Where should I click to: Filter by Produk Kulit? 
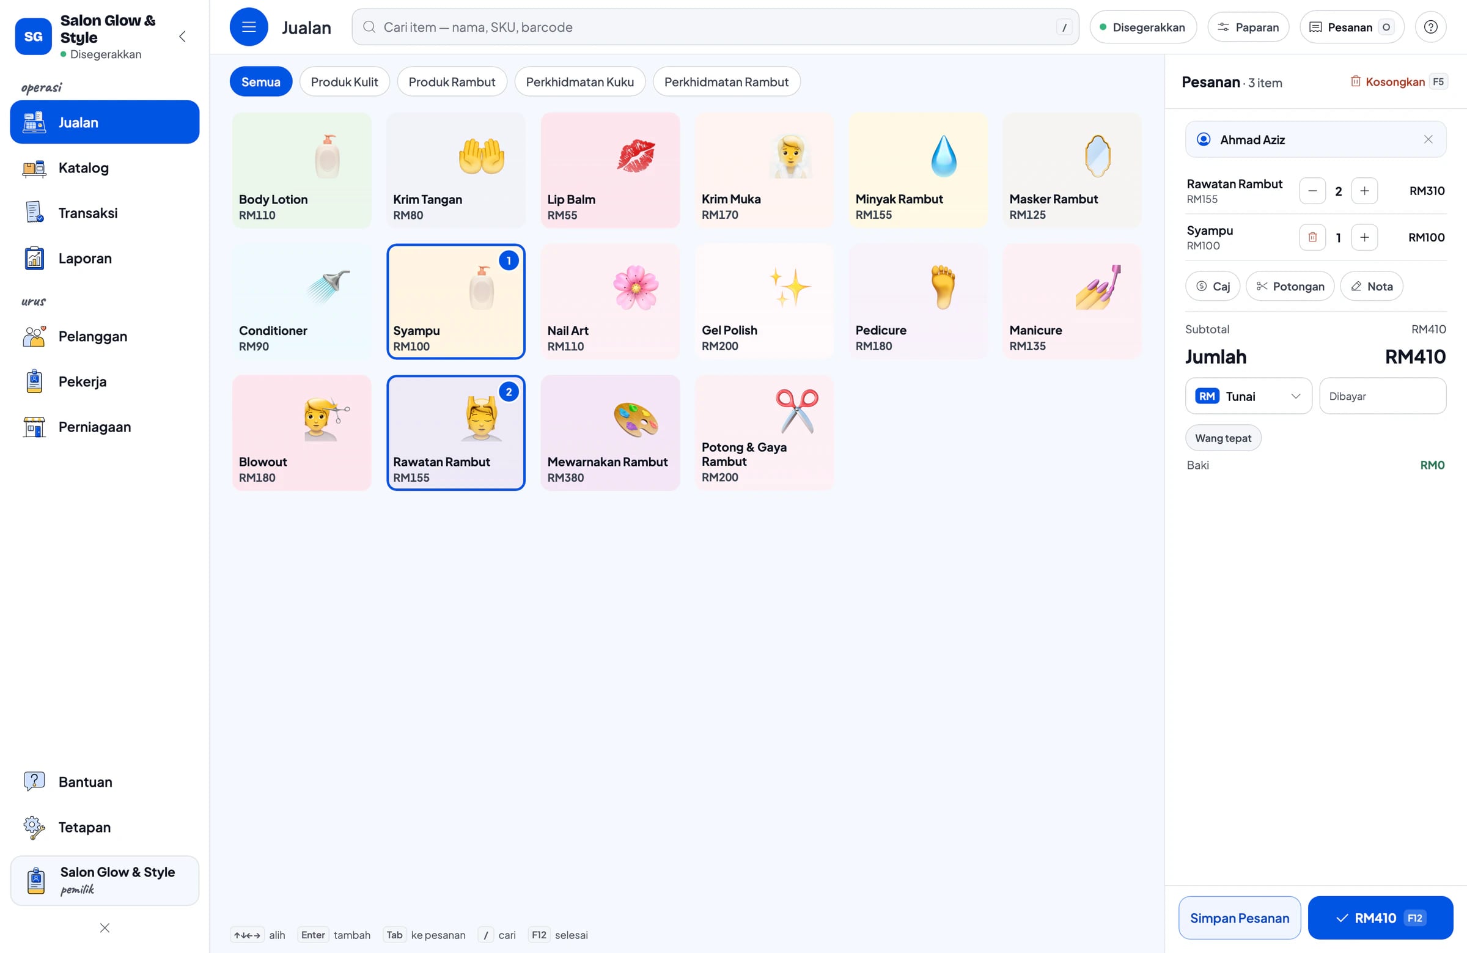pos(345,81)
